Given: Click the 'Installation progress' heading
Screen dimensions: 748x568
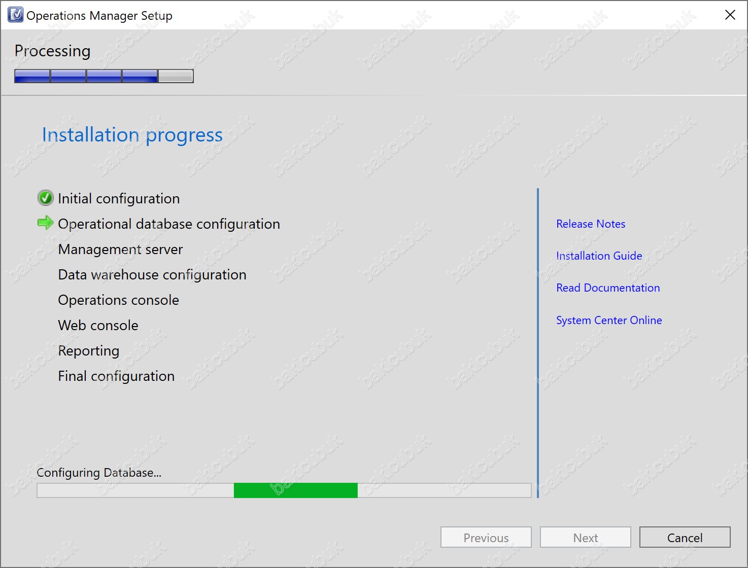Looking at the screenshot, I should (x=132, y=135).
